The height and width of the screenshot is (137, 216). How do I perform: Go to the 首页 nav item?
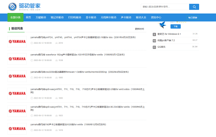pos(28,18)
